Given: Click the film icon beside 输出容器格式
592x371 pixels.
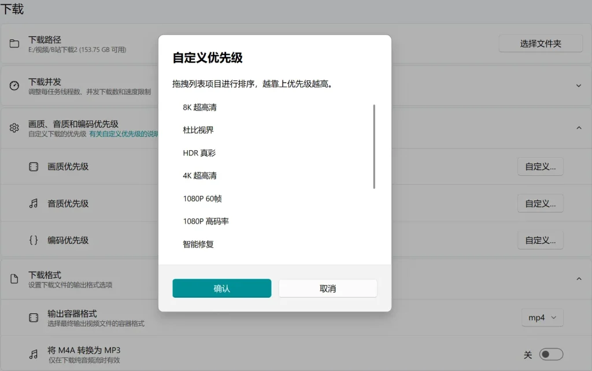Looking at the screenshot, I should point(34,318).
